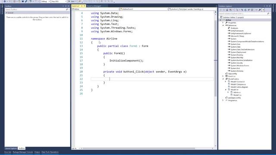Collapse the References node
Image resolution: width=276 pixels, height=155 pixels.
click(223, 25)
